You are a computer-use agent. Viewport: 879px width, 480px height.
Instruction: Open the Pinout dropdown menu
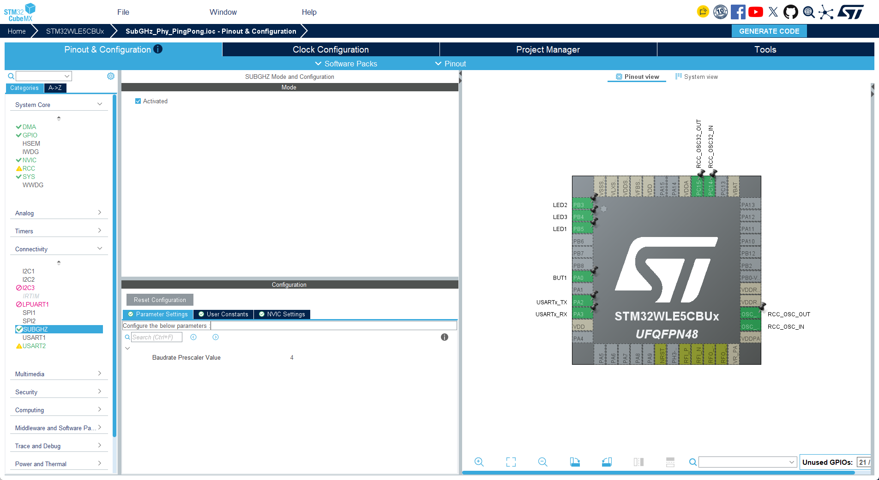point(451,64)
